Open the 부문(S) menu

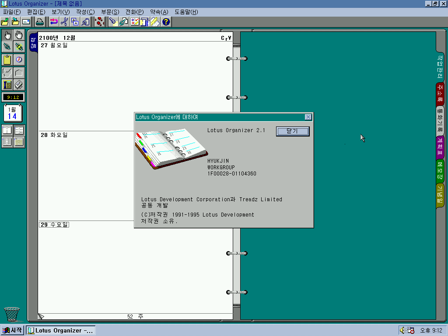pyautogui.click(x=110, y=12)
